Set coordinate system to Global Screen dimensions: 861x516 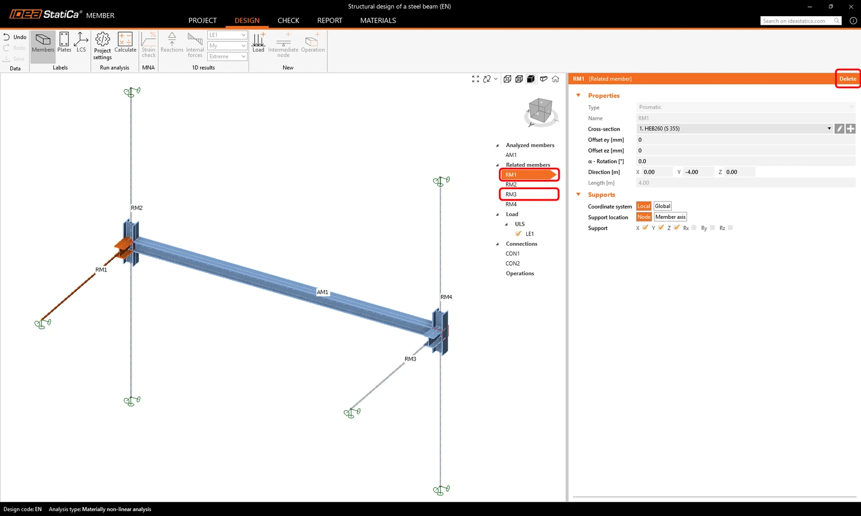[662, 206]
